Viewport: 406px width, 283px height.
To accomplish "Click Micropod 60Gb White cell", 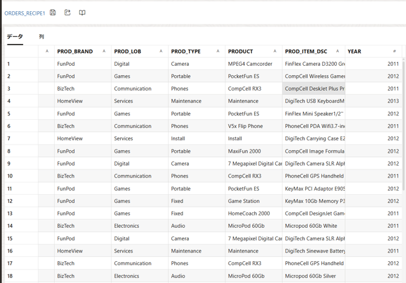I will (314, 226).
